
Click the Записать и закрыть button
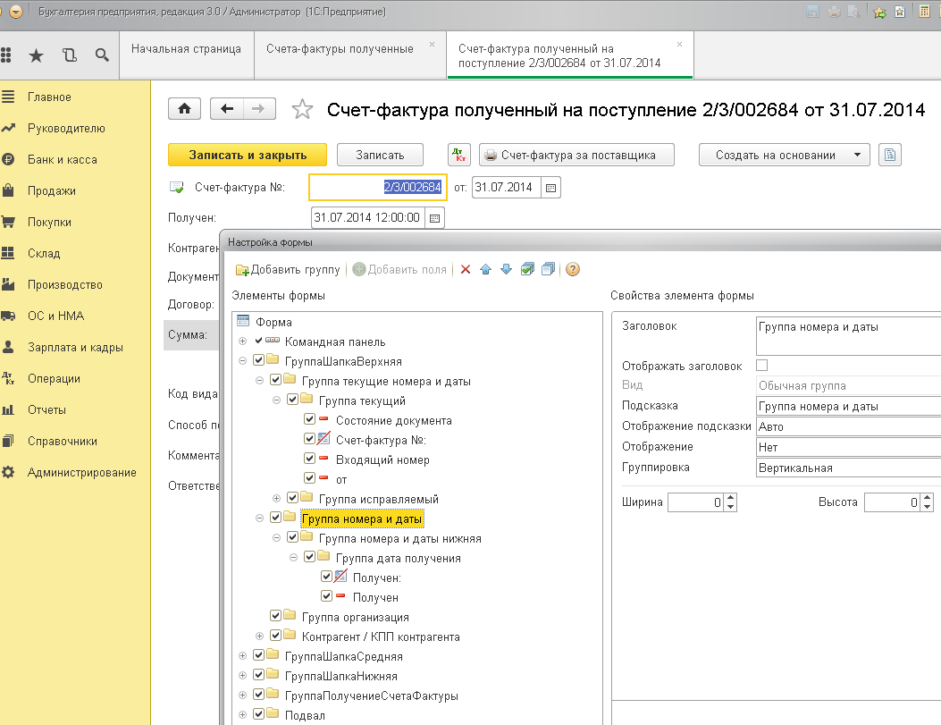[248, 155]
